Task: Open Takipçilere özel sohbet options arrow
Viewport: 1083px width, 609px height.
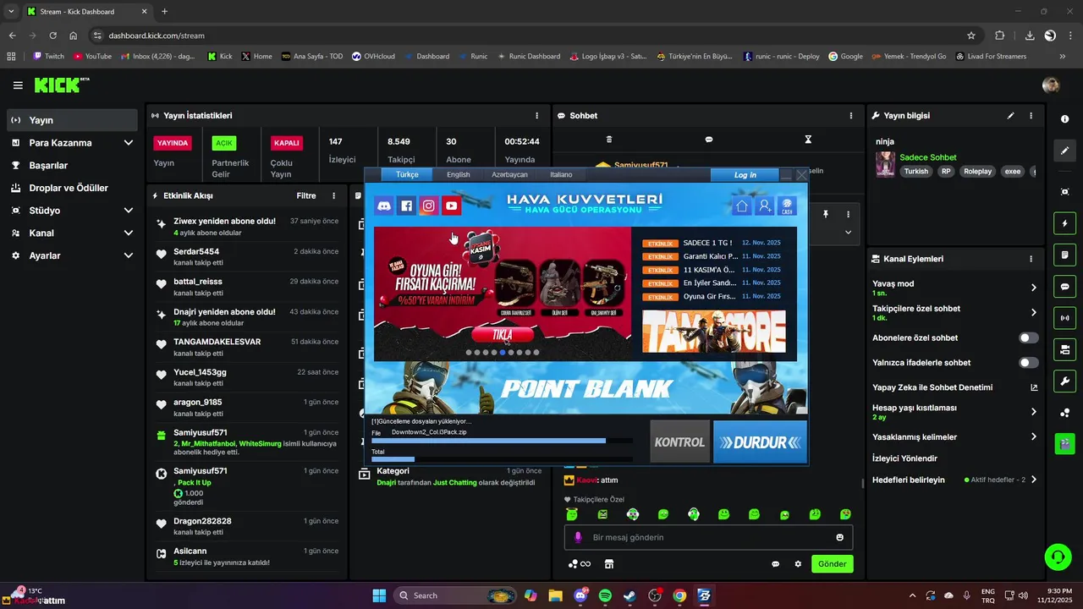Action: 1033,312
